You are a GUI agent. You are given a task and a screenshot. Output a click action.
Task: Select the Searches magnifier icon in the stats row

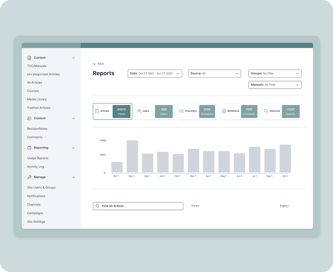click(266, 111)
